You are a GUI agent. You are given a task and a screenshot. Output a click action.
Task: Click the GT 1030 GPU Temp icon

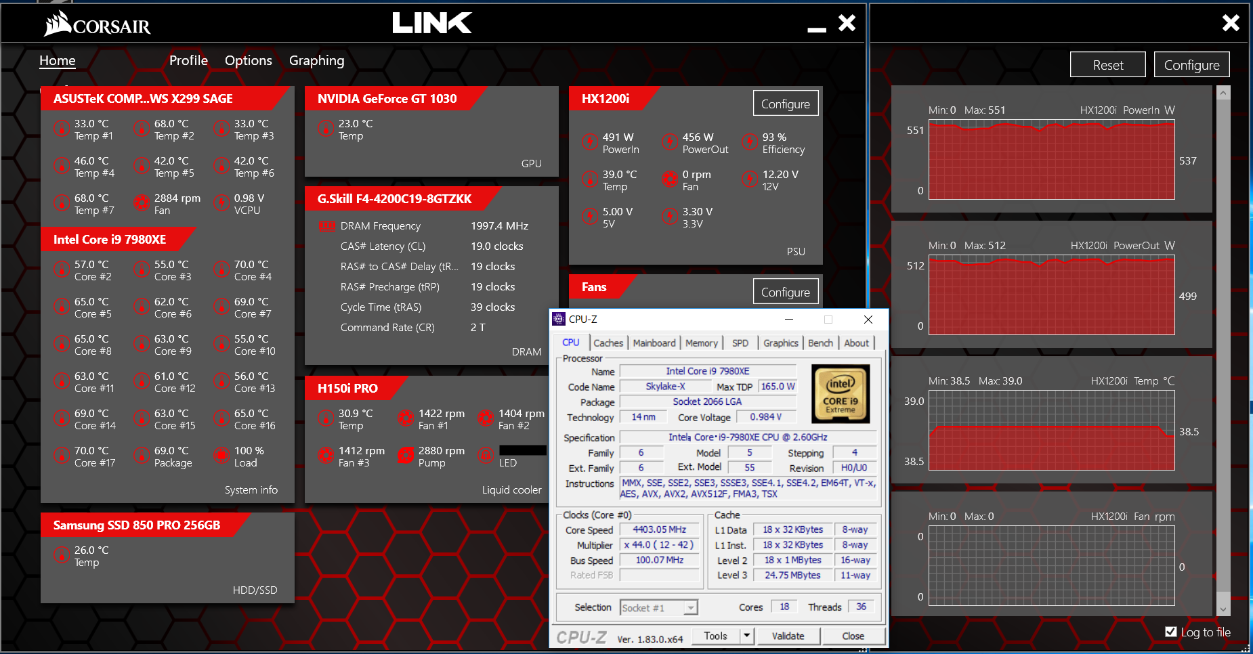[x=326, y=129]
